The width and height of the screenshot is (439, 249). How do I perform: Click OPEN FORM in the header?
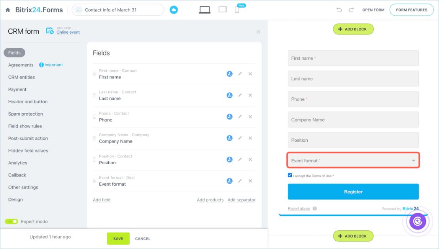pyautogui.click(x=373, y=10)
